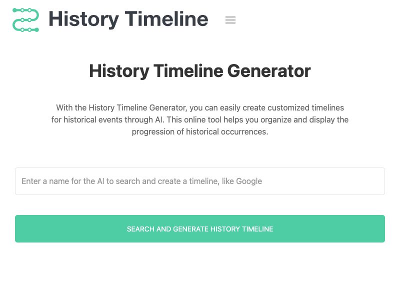Screen dimensions: 400x300
Task: Select the History Timeline masthead link
Action: 128,19
